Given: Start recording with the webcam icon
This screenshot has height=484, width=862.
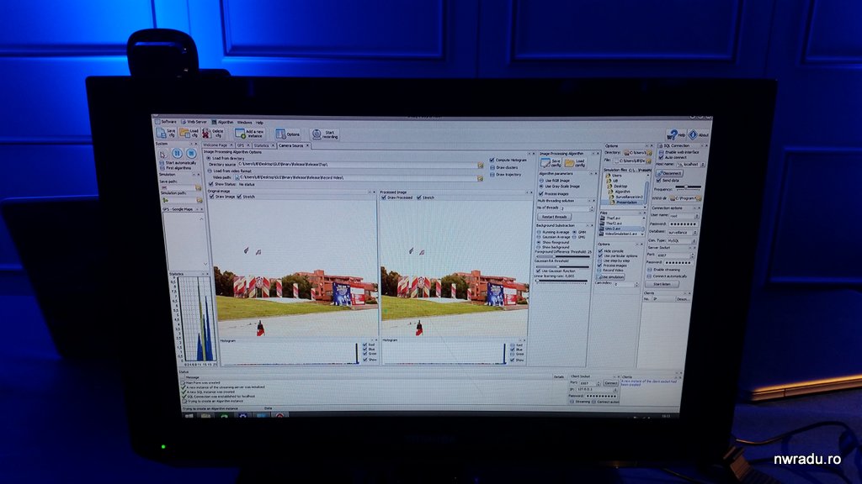Looking at the screenshot, I should [317, 134].
